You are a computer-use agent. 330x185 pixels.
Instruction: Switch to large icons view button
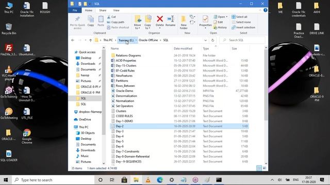coord(265,168)
